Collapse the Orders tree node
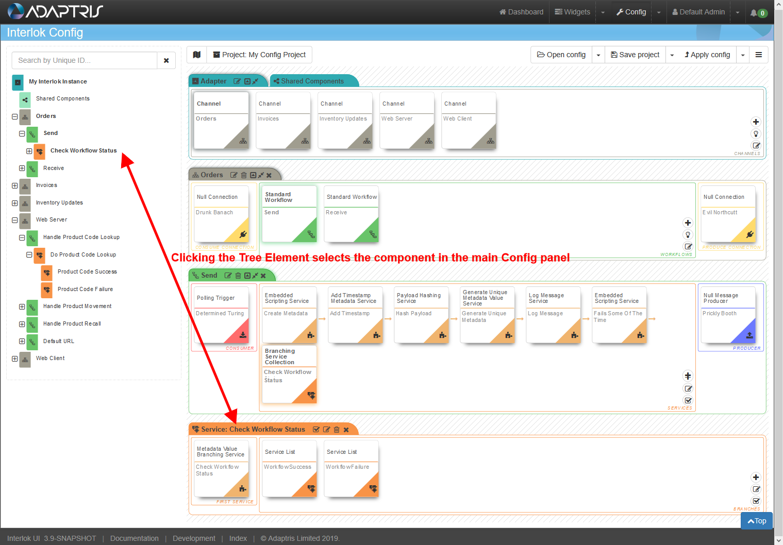Image resolution: width=783 pixels, height=545 pixels. click(15, 116)
